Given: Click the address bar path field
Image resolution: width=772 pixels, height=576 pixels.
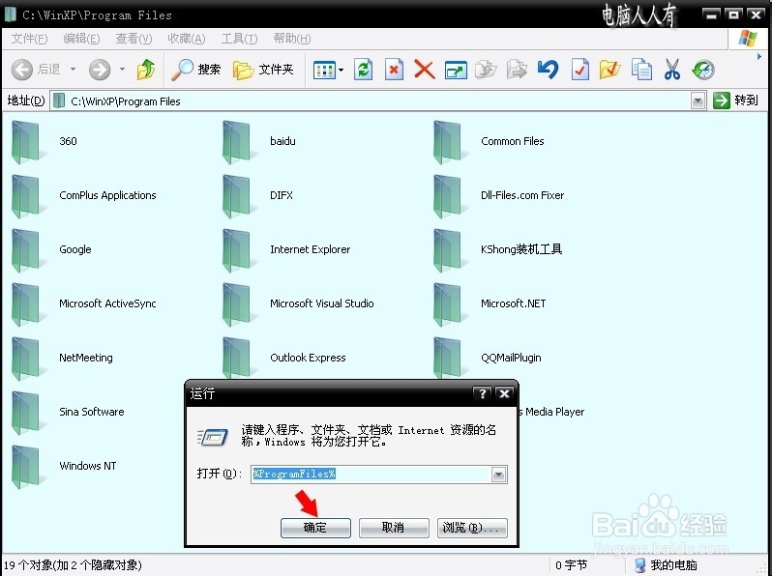Looking at the screenshot, I should [371, 101].
